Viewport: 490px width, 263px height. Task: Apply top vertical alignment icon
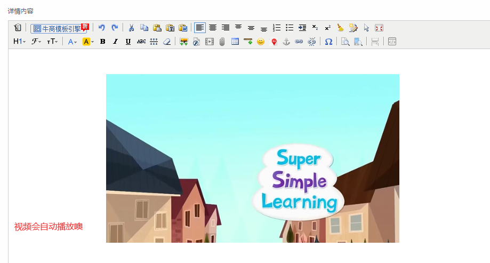[x=238, y=28]
